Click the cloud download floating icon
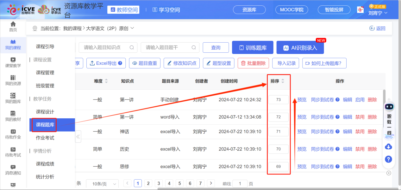This screenshot has height=190, width=401. click(x=389, y=147)
